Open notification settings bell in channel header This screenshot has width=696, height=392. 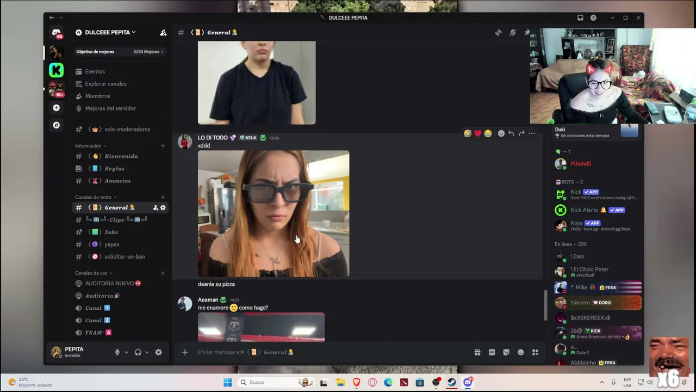512,33
